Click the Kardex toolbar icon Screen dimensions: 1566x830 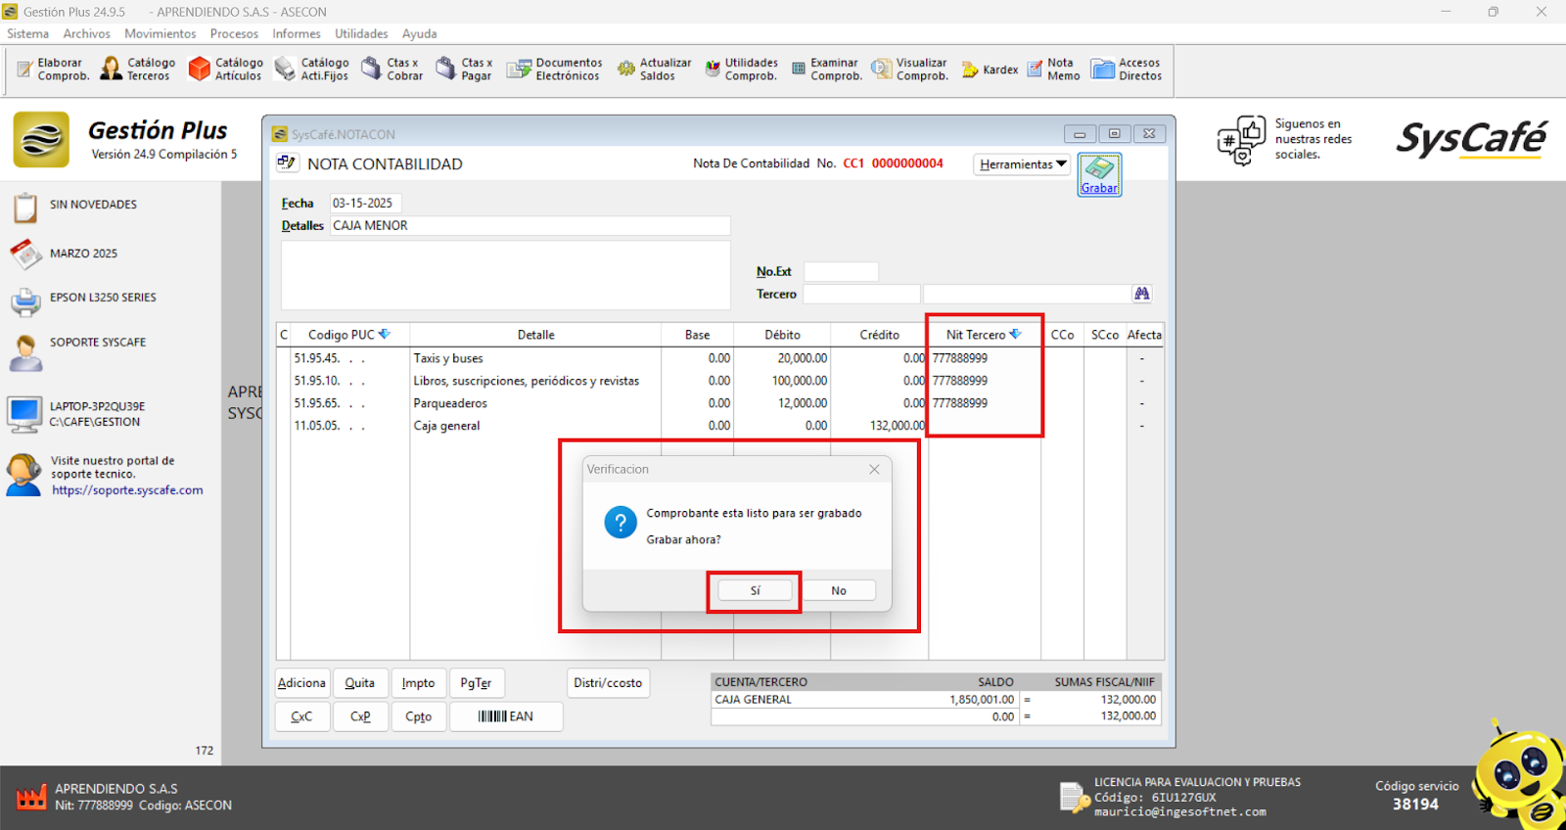click(x=990, y=69)
